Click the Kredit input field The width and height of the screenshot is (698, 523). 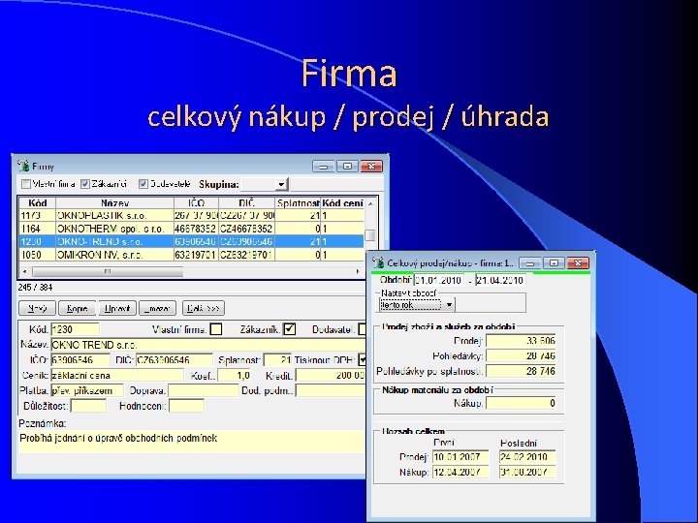(331, 375)
